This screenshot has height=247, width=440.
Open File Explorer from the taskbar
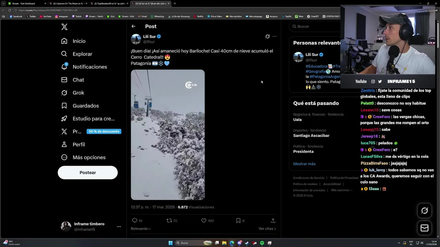(x=224, y=243)
